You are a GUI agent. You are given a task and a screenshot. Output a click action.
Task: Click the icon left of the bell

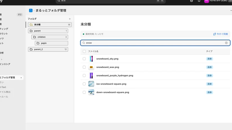coord(191,1)
